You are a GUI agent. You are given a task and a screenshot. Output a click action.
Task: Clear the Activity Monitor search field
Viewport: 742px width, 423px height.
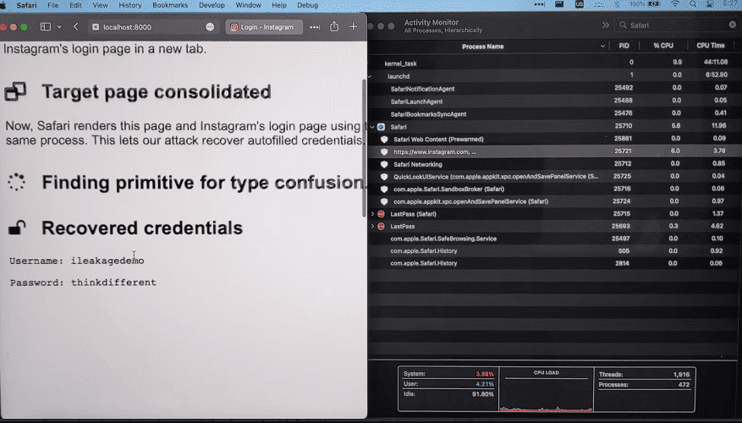point(732,25)
